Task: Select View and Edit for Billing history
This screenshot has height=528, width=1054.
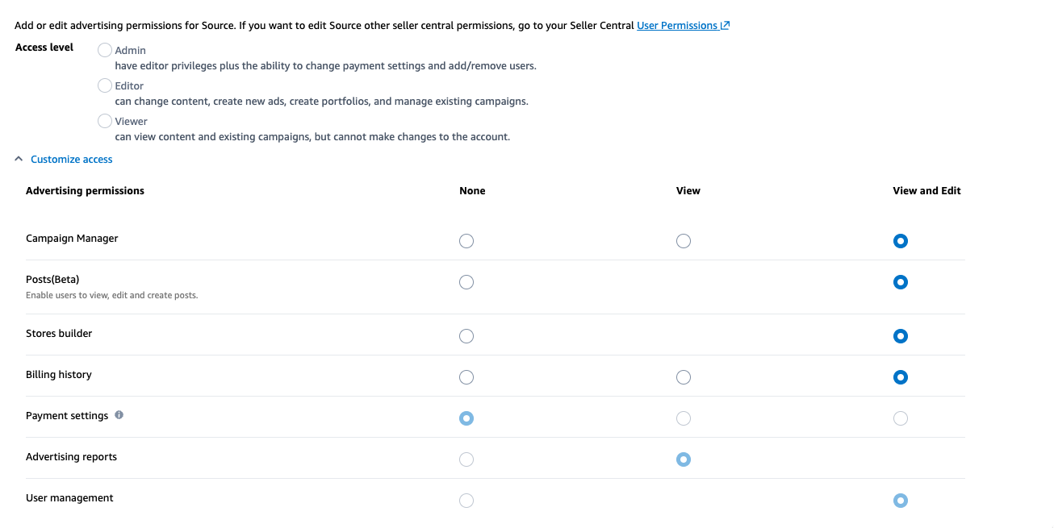Action: pyautogui.click(x=901, y=377)
